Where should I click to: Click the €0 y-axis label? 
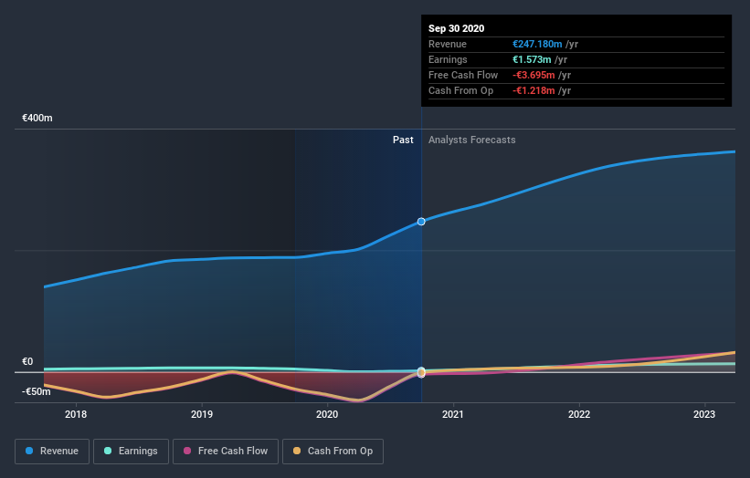[x=27, y=361]
